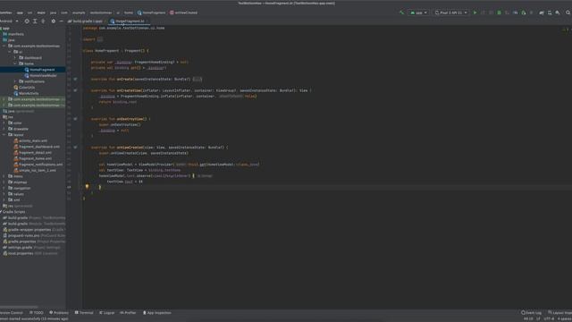Click override gutter icon beside onViewCreated

coord(75,147)
